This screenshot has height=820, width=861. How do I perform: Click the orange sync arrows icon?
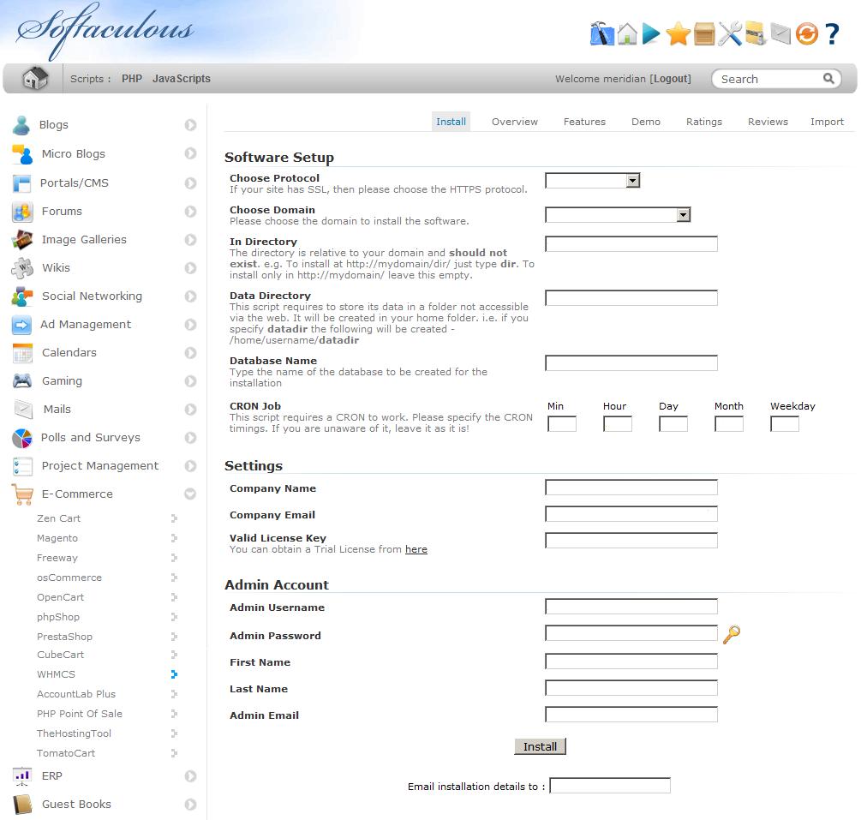[806, 34]
